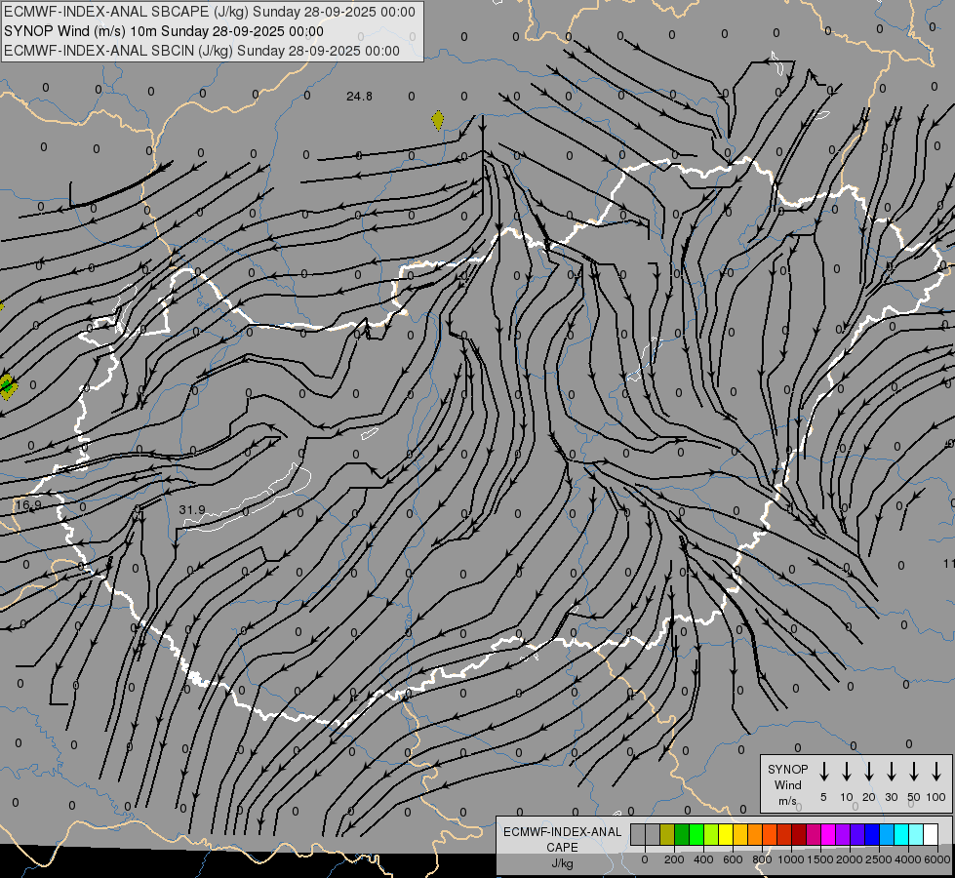Select the grey swatch beside olive swatch
955x878 pixels.
(653, 834)
